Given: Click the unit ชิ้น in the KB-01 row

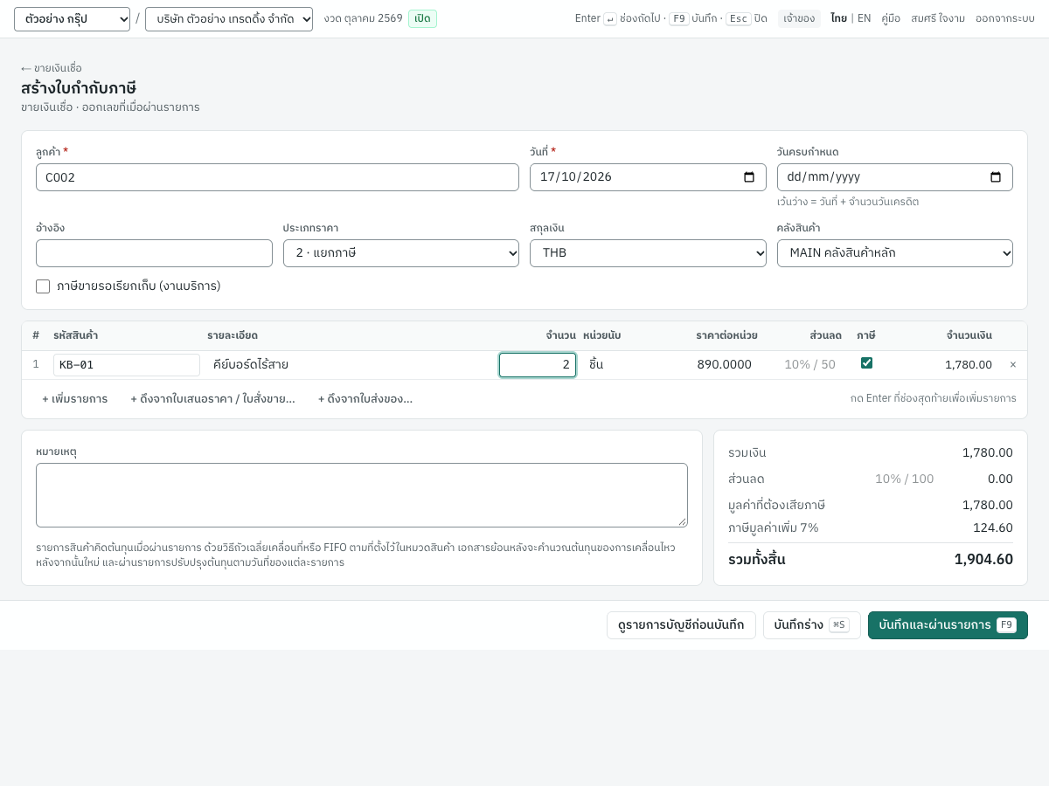Looking at the screenshot, I should point(596,365).
